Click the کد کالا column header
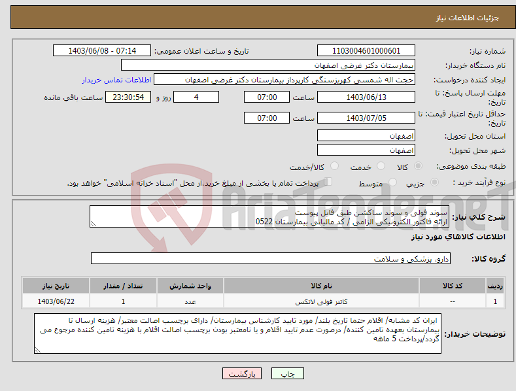The width and height of the screenshot is (516, 391). click(x=453, y=286)
